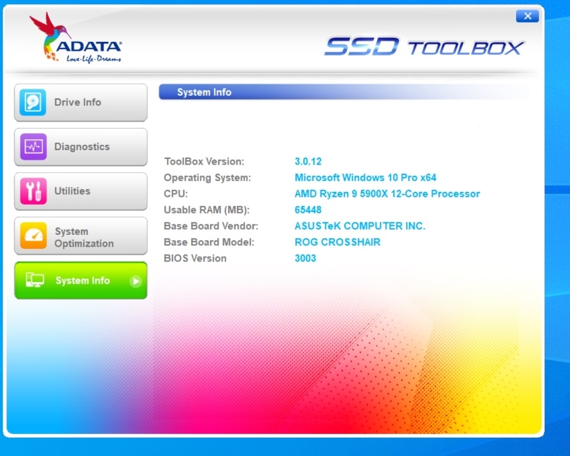The width and height of the screenshot is (570, 456).
Task: Choose the System Optimization gauge icon
Action: [33, 236]
